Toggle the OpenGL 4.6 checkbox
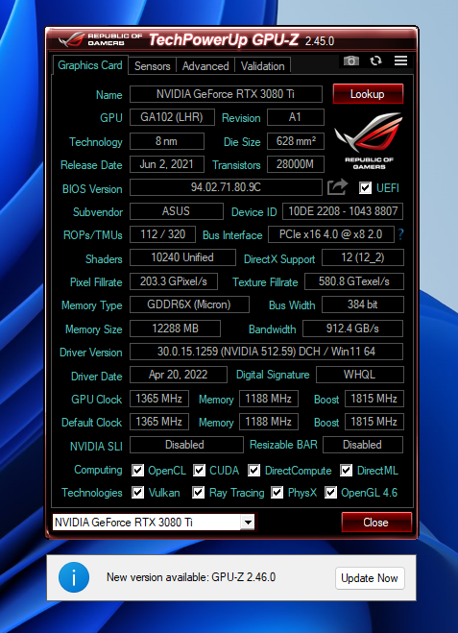Screen dimensions: 458x633 click(330, 493)
